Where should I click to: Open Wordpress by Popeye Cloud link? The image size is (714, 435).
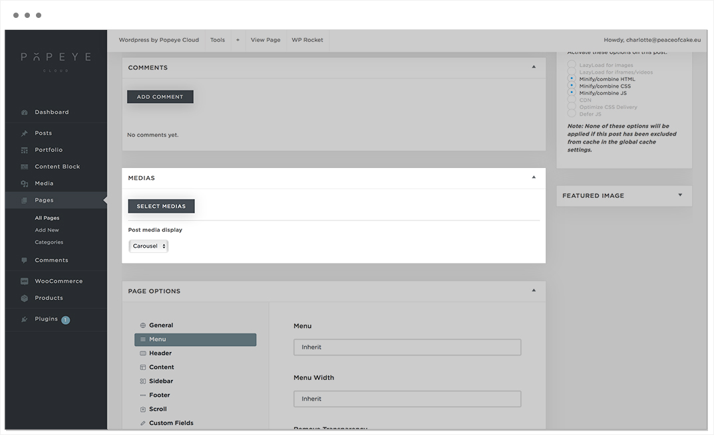coord(159,40)
